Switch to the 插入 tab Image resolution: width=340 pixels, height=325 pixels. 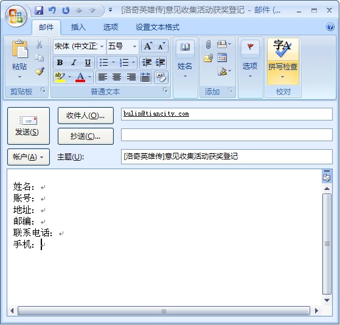tap(78, 27)
